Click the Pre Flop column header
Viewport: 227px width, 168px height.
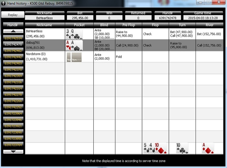point(129,25)
